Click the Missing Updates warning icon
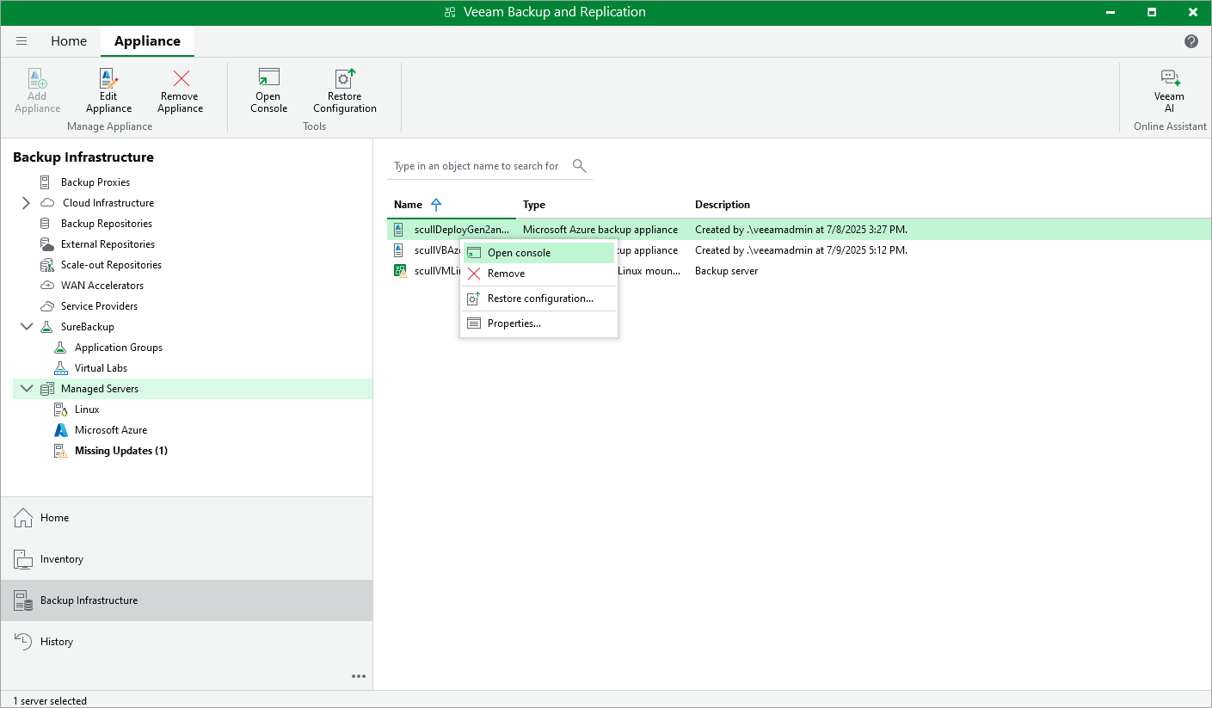1212x708 pixels. 61,451
